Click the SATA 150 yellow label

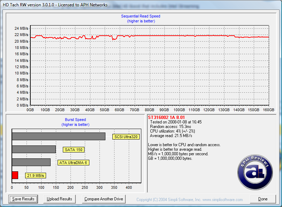pyautogui.click(x=74, y=150)
